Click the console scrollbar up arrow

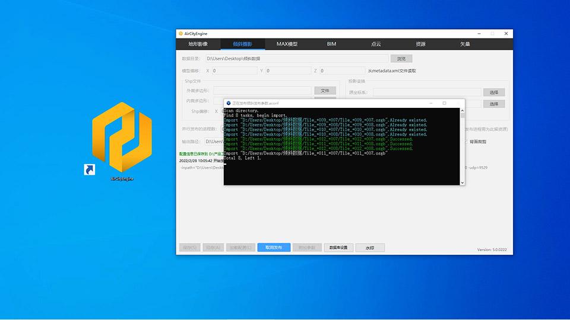tap(463, 110)
